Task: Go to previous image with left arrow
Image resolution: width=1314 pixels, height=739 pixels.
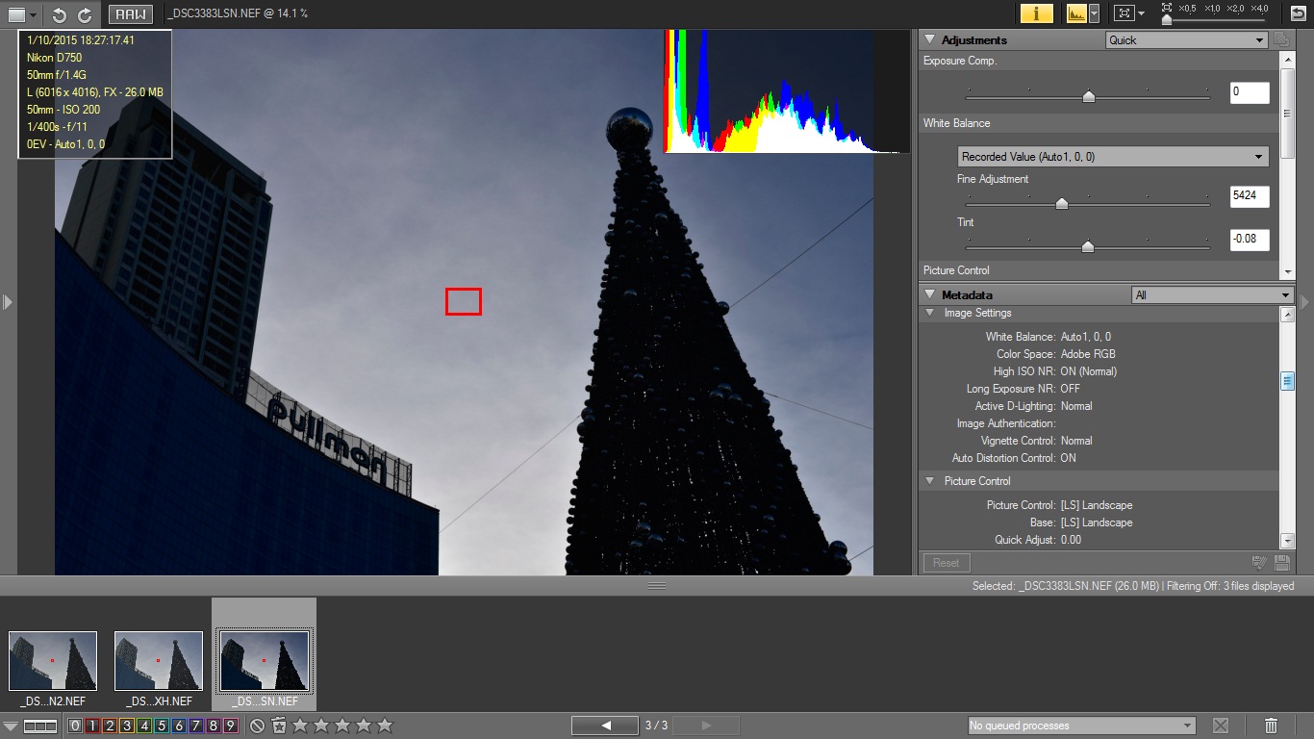Action: (x=605, y=726)
